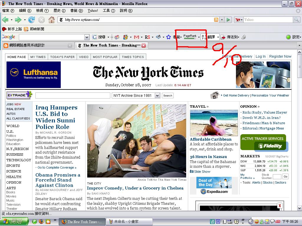This screenshot has width=302, height=226.
Task: Open the 檢視 (V) menu
Action: click(x=42, y=11)
